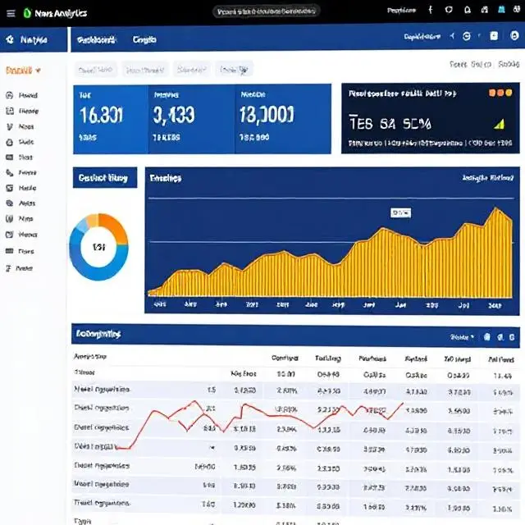Click the circular refresh icon in blue header
This screenshot has height=525, width=525.
click(467, 37)
